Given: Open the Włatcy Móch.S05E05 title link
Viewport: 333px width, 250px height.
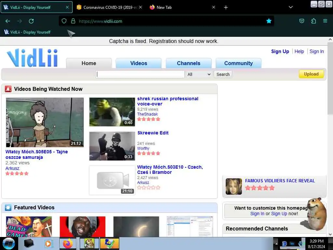Looking at the screenshot, I should (x=36, y=155).
